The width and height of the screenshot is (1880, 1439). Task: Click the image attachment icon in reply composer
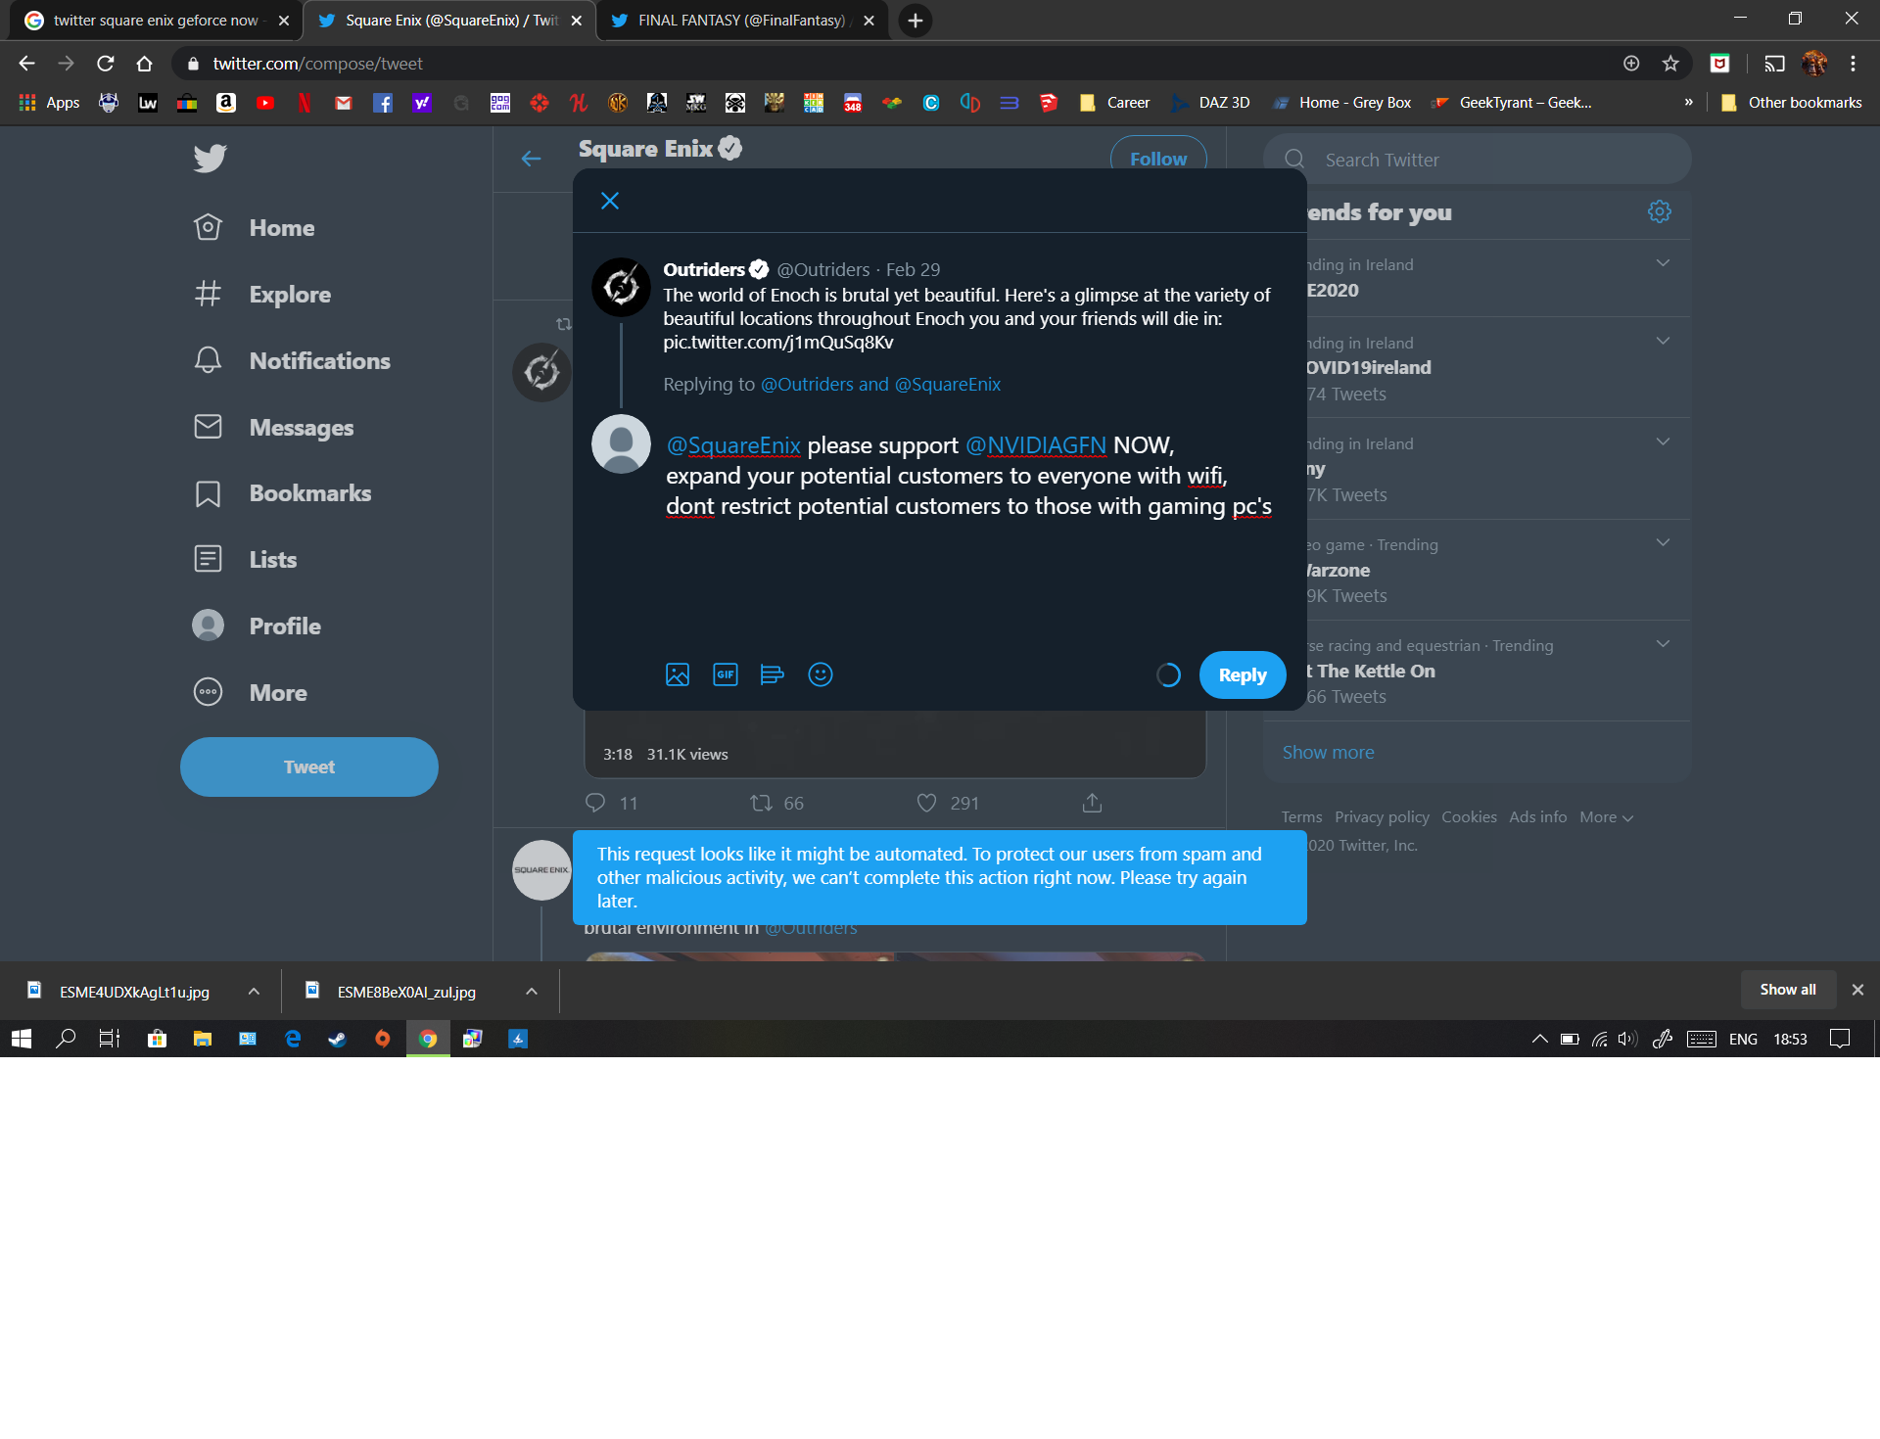[677, 674]
